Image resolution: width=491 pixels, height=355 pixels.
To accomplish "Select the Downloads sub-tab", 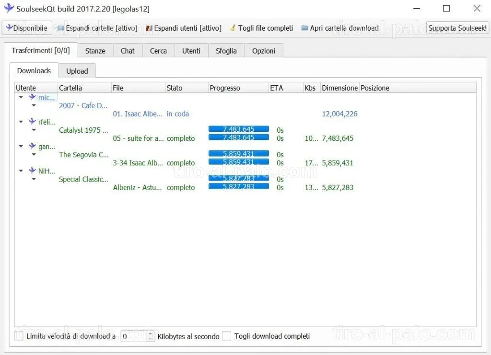I will coord(34,71).
